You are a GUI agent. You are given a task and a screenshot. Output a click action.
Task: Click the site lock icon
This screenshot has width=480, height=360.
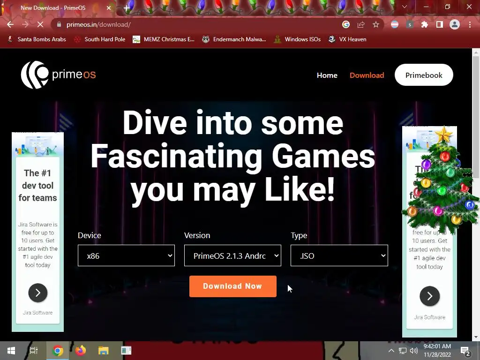point(59,24)
